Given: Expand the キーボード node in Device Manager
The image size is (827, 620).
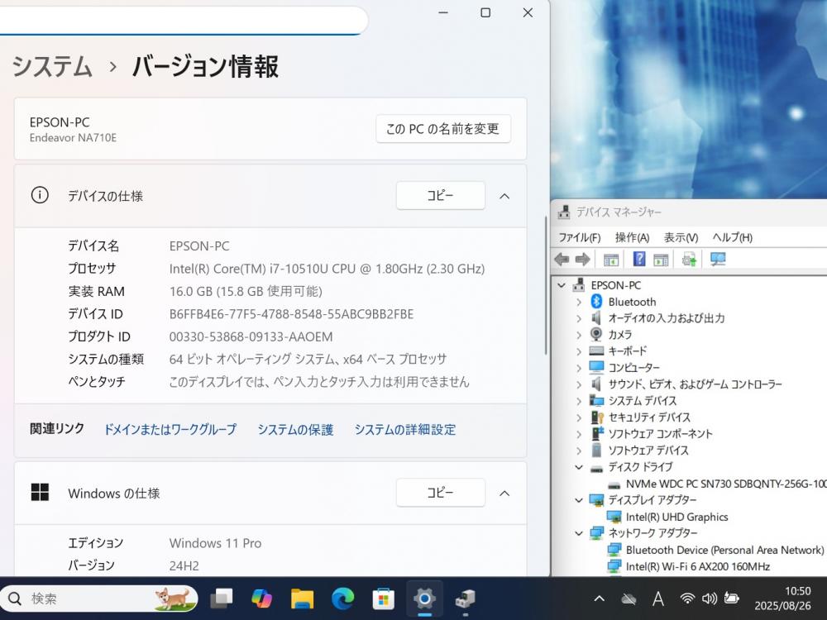Looking at the screenshot, I should point(579,351).
